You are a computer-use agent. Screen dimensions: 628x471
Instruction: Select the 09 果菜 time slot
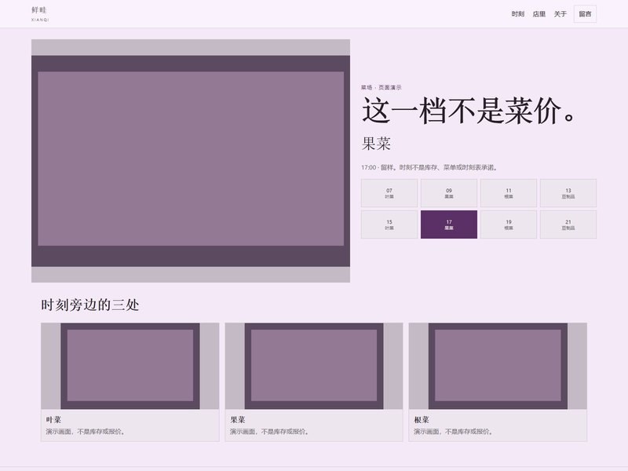pos(449,193)
